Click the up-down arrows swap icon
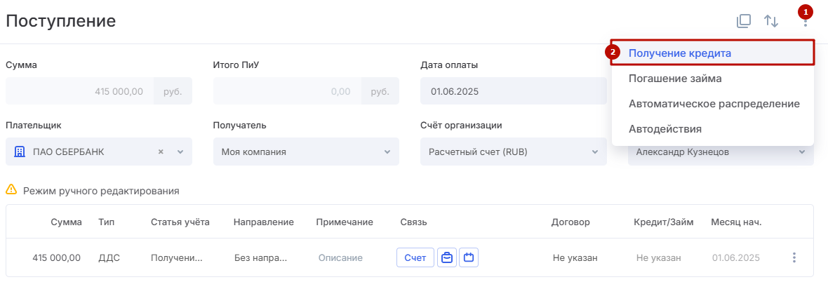The image size is (828, 282). click(771, 21)
